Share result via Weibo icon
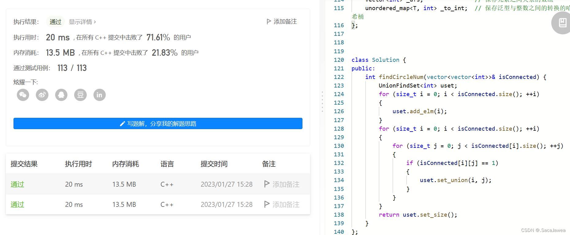570x235 pixels. click(42, 95)
